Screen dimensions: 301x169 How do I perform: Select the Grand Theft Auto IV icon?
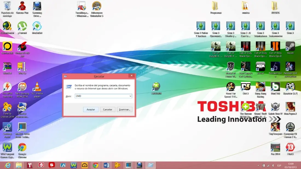click(x=261, y=110)
